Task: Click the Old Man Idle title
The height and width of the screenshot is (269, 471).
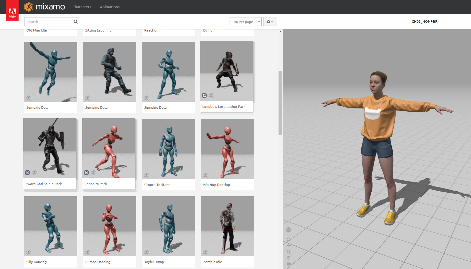Action: (x=37, y=30)
